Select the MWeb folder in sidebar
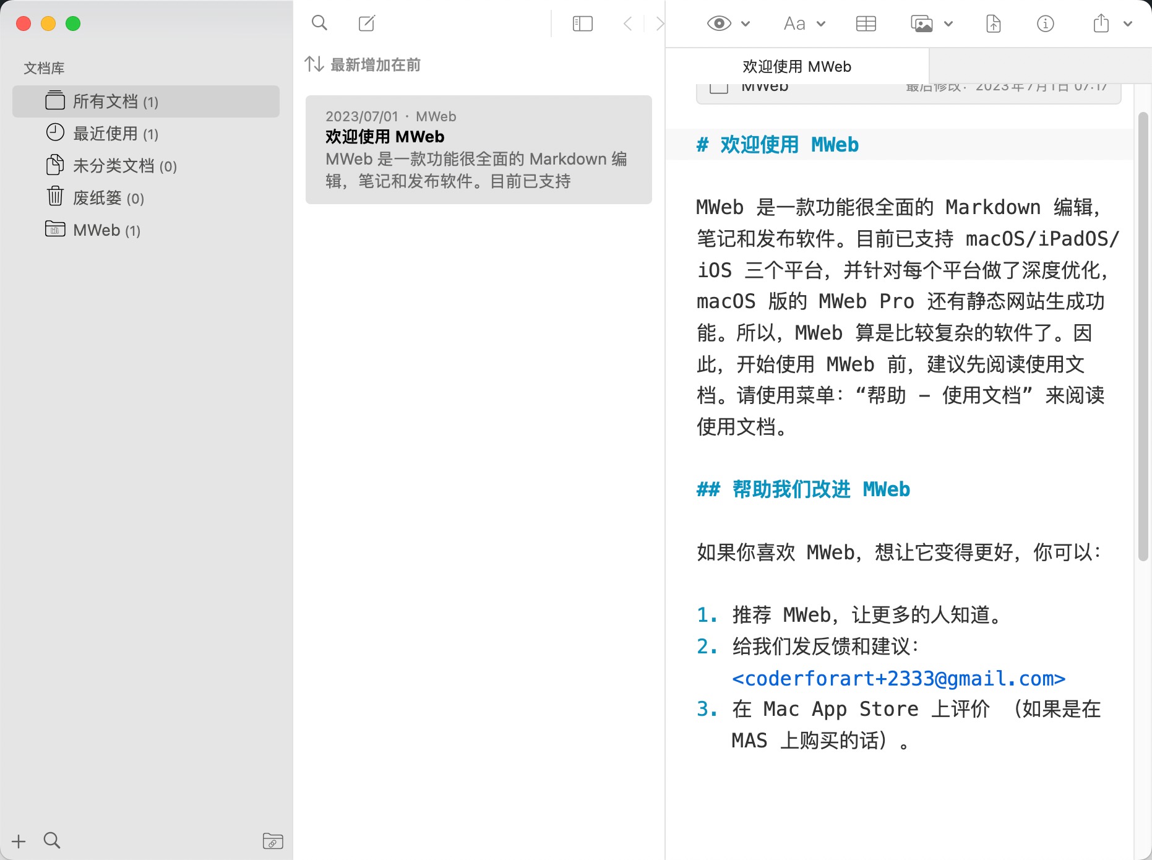Viewport: 1152px width, 860px height. point(146,230)
